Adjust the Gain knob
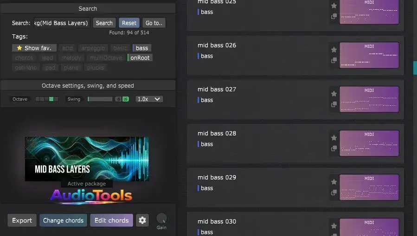 click(x=161, y=219)
